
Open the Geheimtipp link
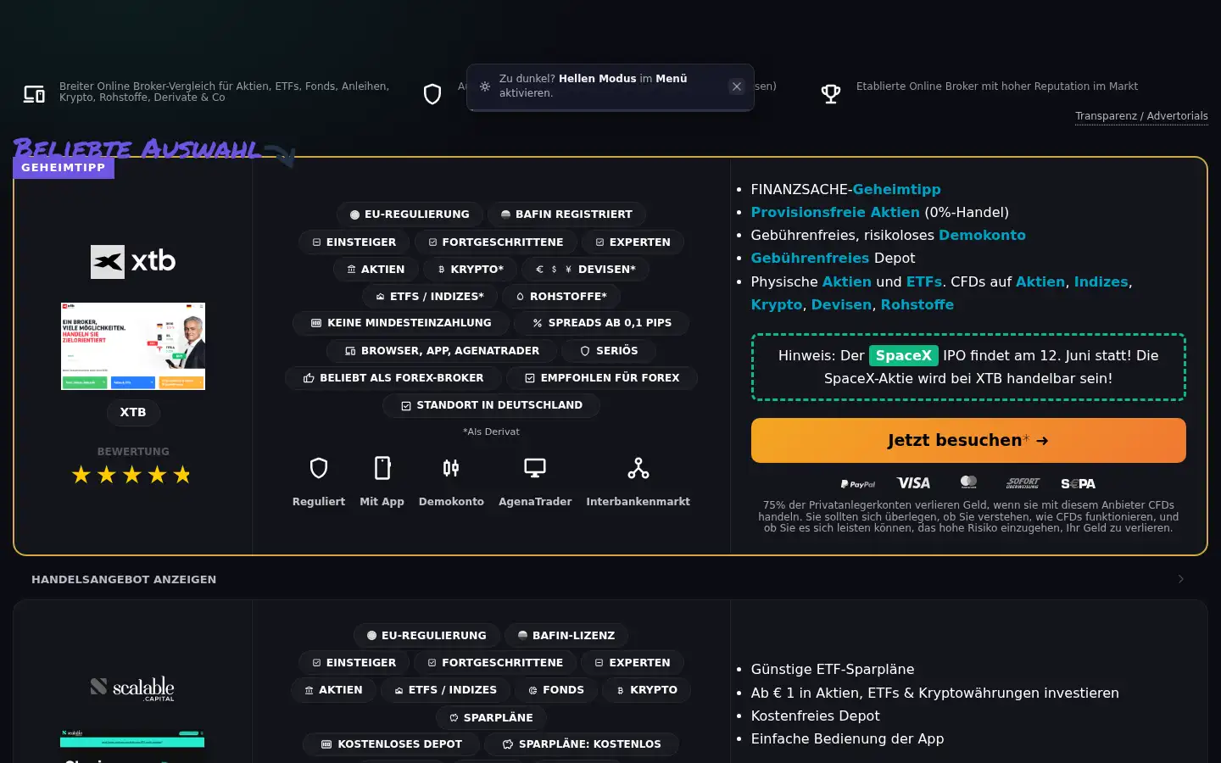(x=897, y=190)
